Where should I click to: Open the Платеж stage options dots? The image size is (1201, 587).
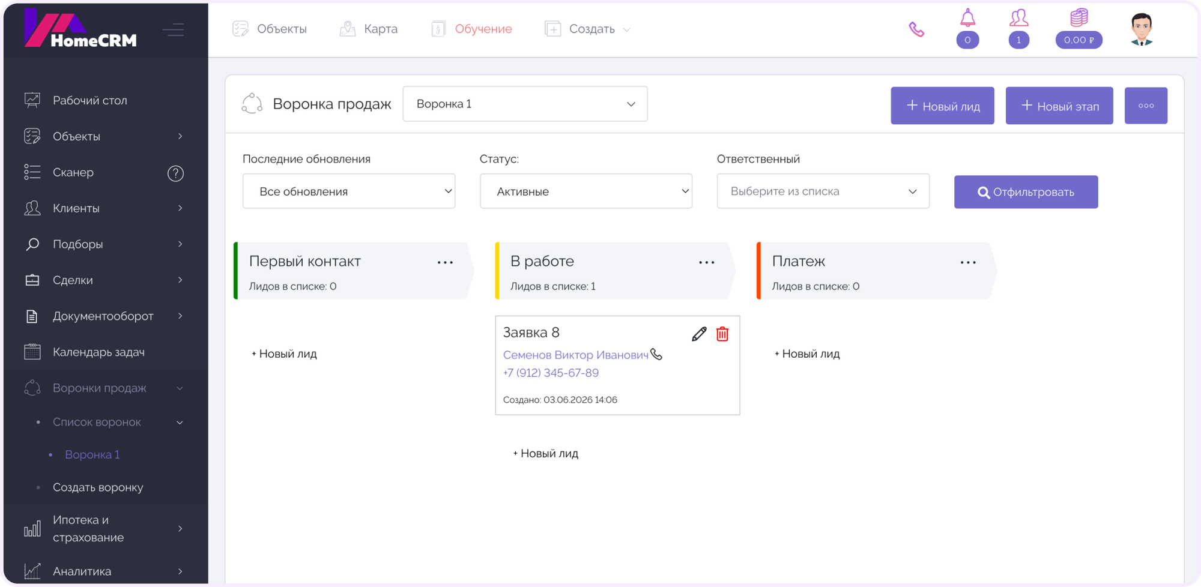click(x=968, y=262)
